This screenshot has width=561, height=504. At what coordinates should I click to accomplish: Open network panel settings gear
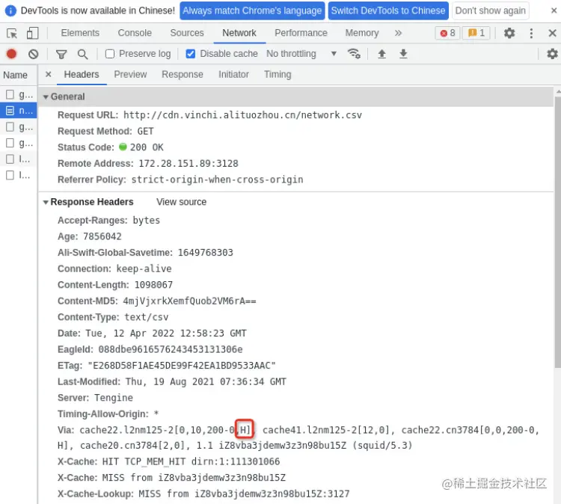552,54
